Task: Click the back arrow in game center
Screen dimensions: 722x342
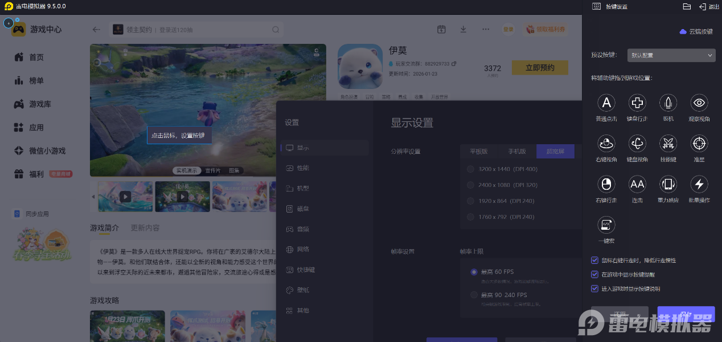Action: point(96,30)
